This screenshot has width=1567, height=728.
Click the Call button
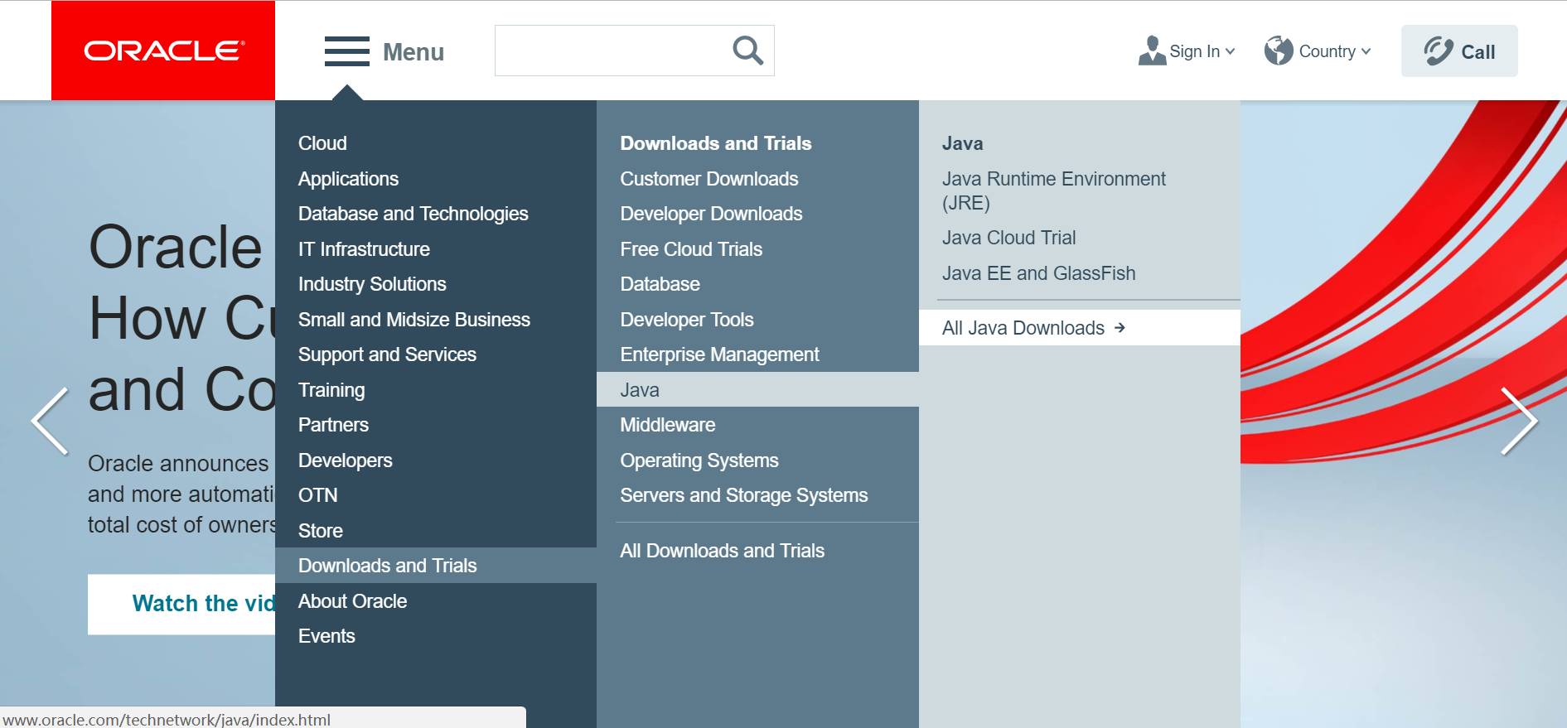tap(1459, 51)
